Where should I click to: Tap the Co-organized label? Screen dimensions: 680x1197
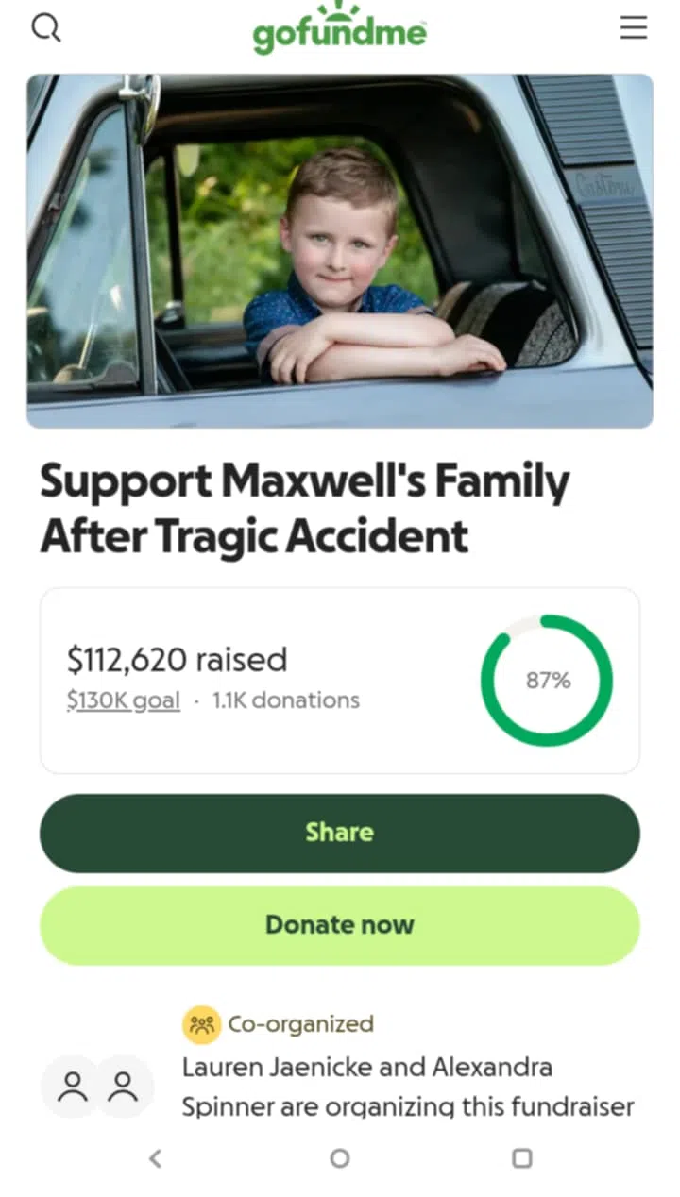[x=301, y=1024]
